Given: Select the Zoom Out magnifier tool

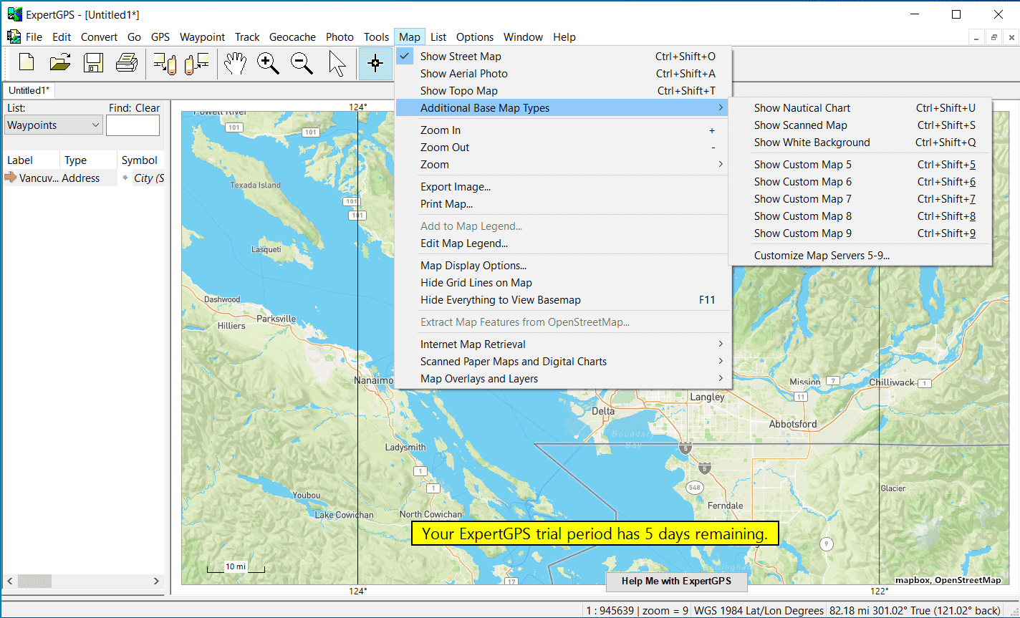Looking at the screenshot, I should pyautogui.click(x=302, y=64).
